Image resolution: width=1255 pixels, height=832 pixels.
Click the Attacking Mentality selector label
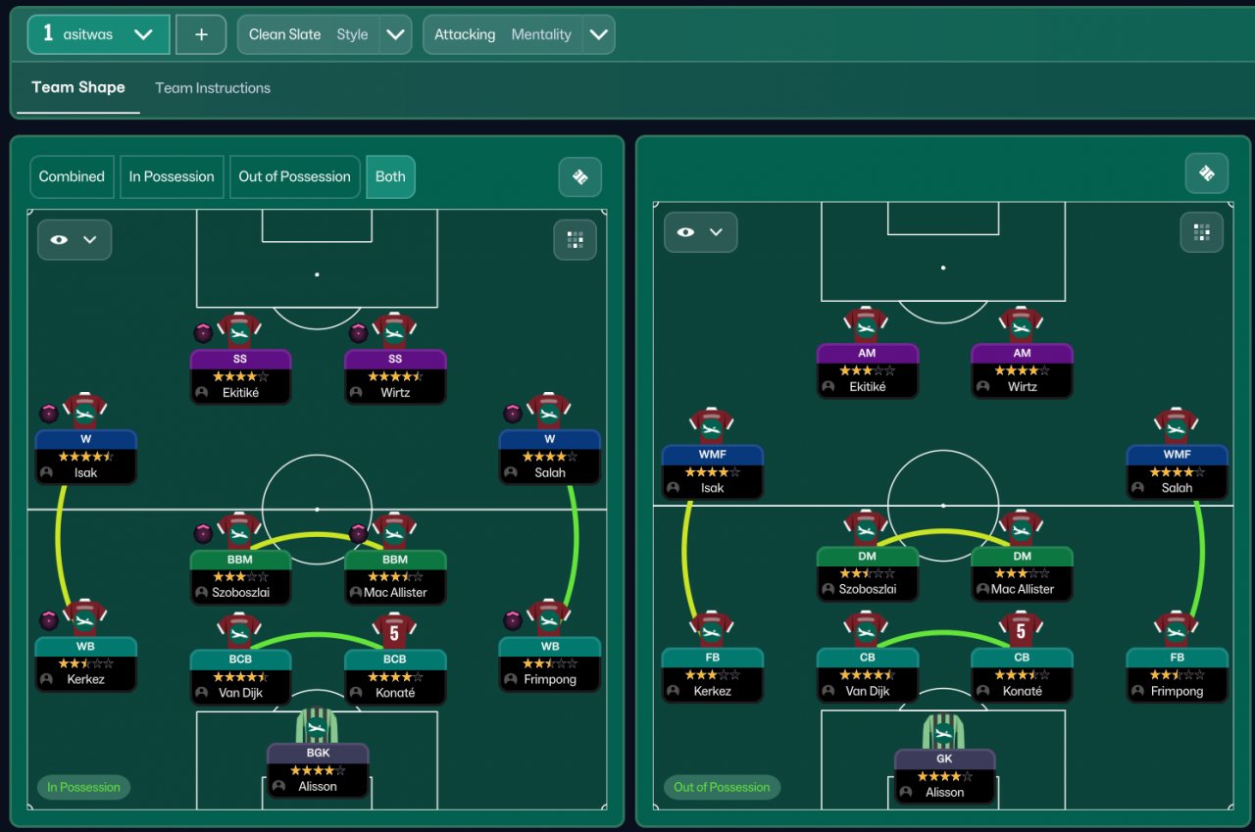pyautogui.click(x=502, y=34)
